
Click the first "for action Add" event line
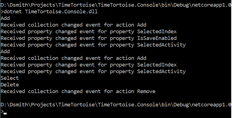73,25
